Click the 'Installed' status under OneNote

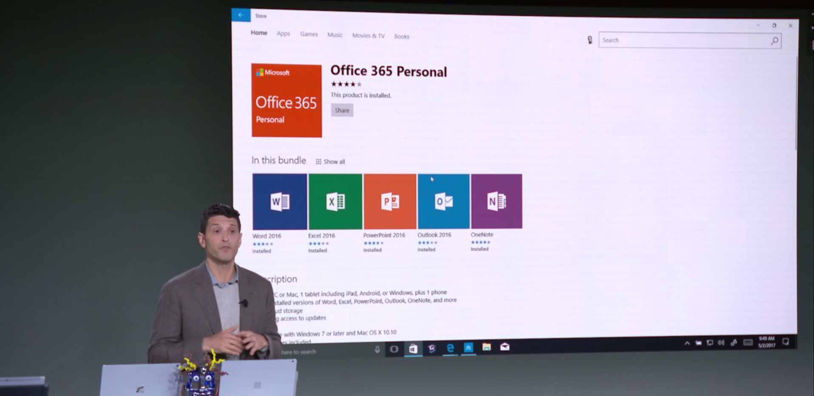(479, 249)
